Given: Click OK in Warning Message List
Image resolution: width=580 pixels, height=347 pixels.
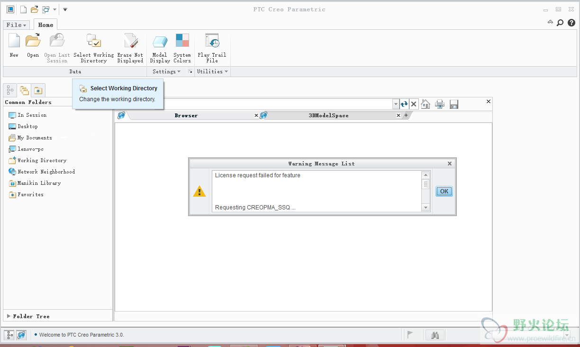Looking at the screenshot, I should click(444, 191).
